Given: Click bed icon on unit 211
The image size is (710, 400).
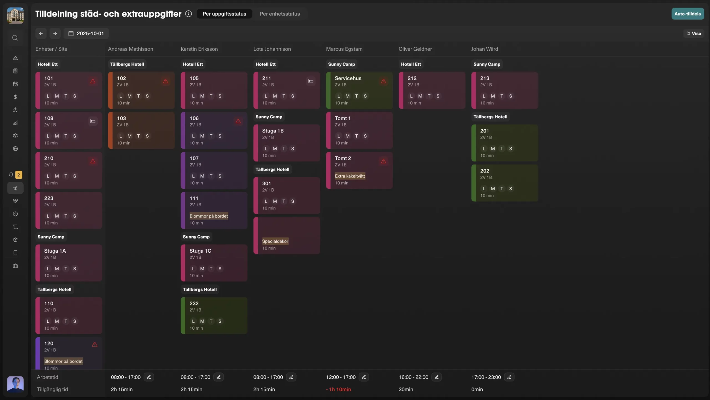Looking at the screenshot, I should coord(311,81).
